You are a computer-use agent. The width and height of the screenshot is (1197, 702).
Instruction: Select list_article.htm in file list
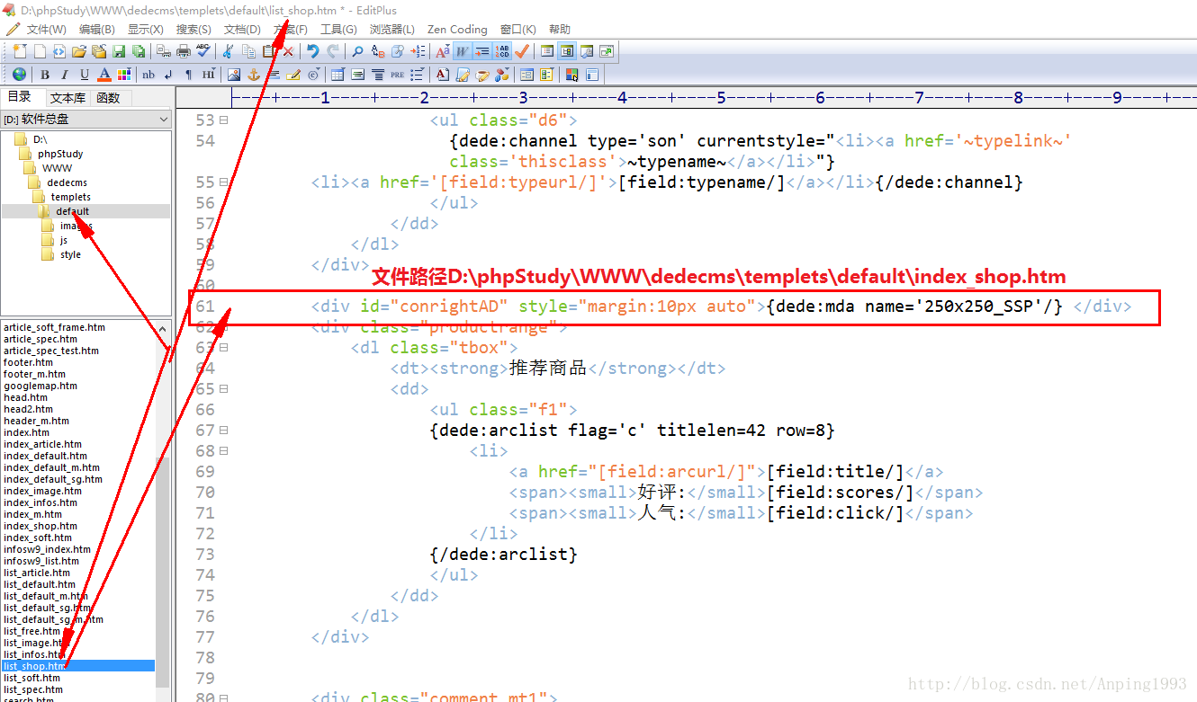point(37,573)
